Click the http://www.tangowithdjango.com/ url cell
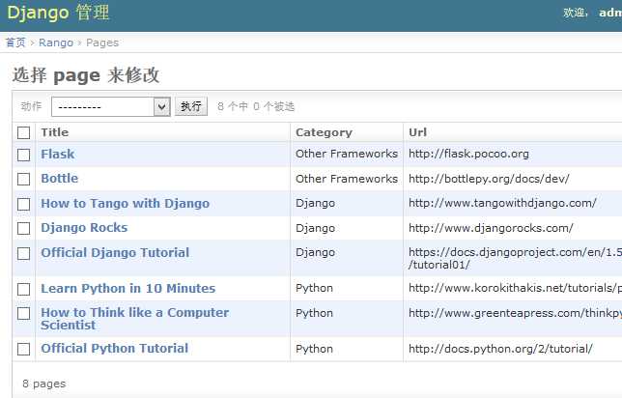This screenshot has height=398, width=622. [x=502, y=203]
